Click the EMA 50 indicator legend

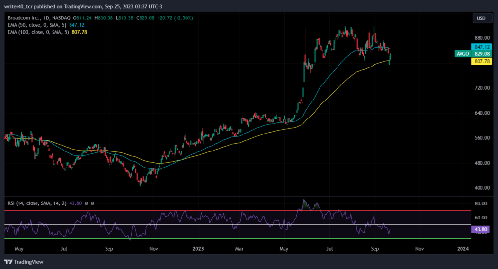click(37, 25)
